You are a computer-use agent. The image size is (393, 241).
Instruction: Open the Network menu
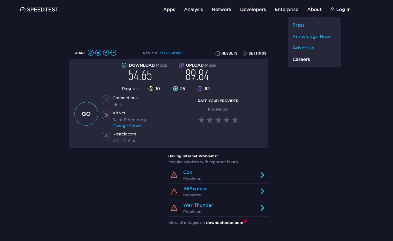tap(222, 9)
